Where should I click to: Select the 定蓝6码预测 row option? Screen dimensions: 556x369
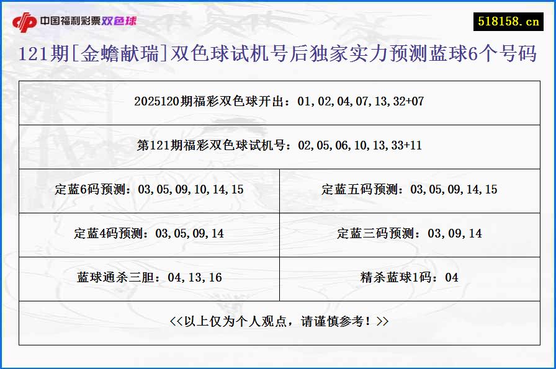(149, 190)
